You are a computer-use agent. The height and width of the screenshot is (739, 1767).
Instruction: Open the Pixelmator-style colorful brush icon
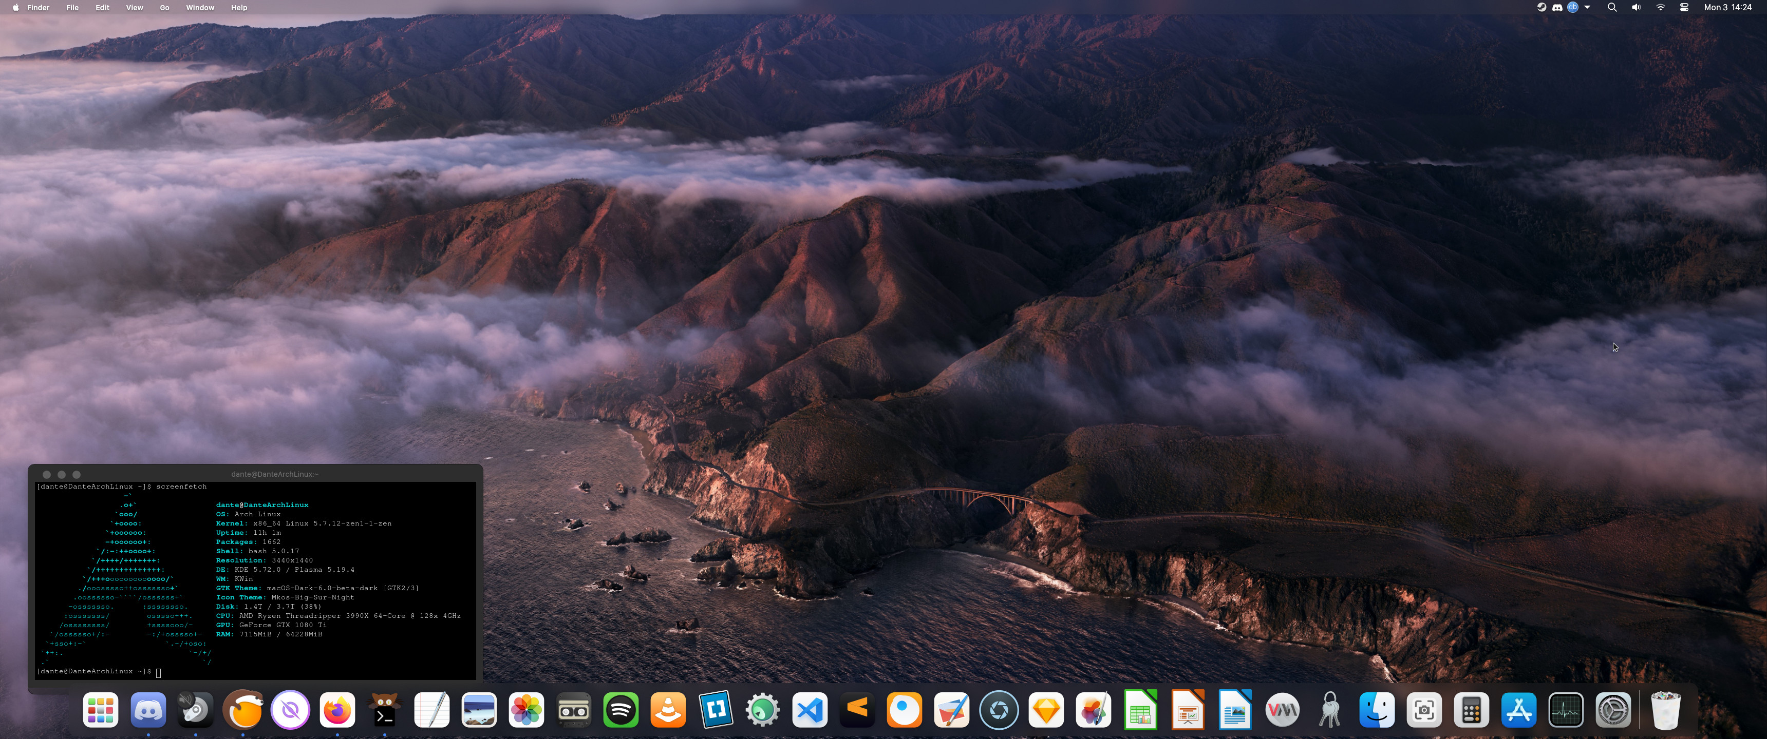tap(1094, 710)
